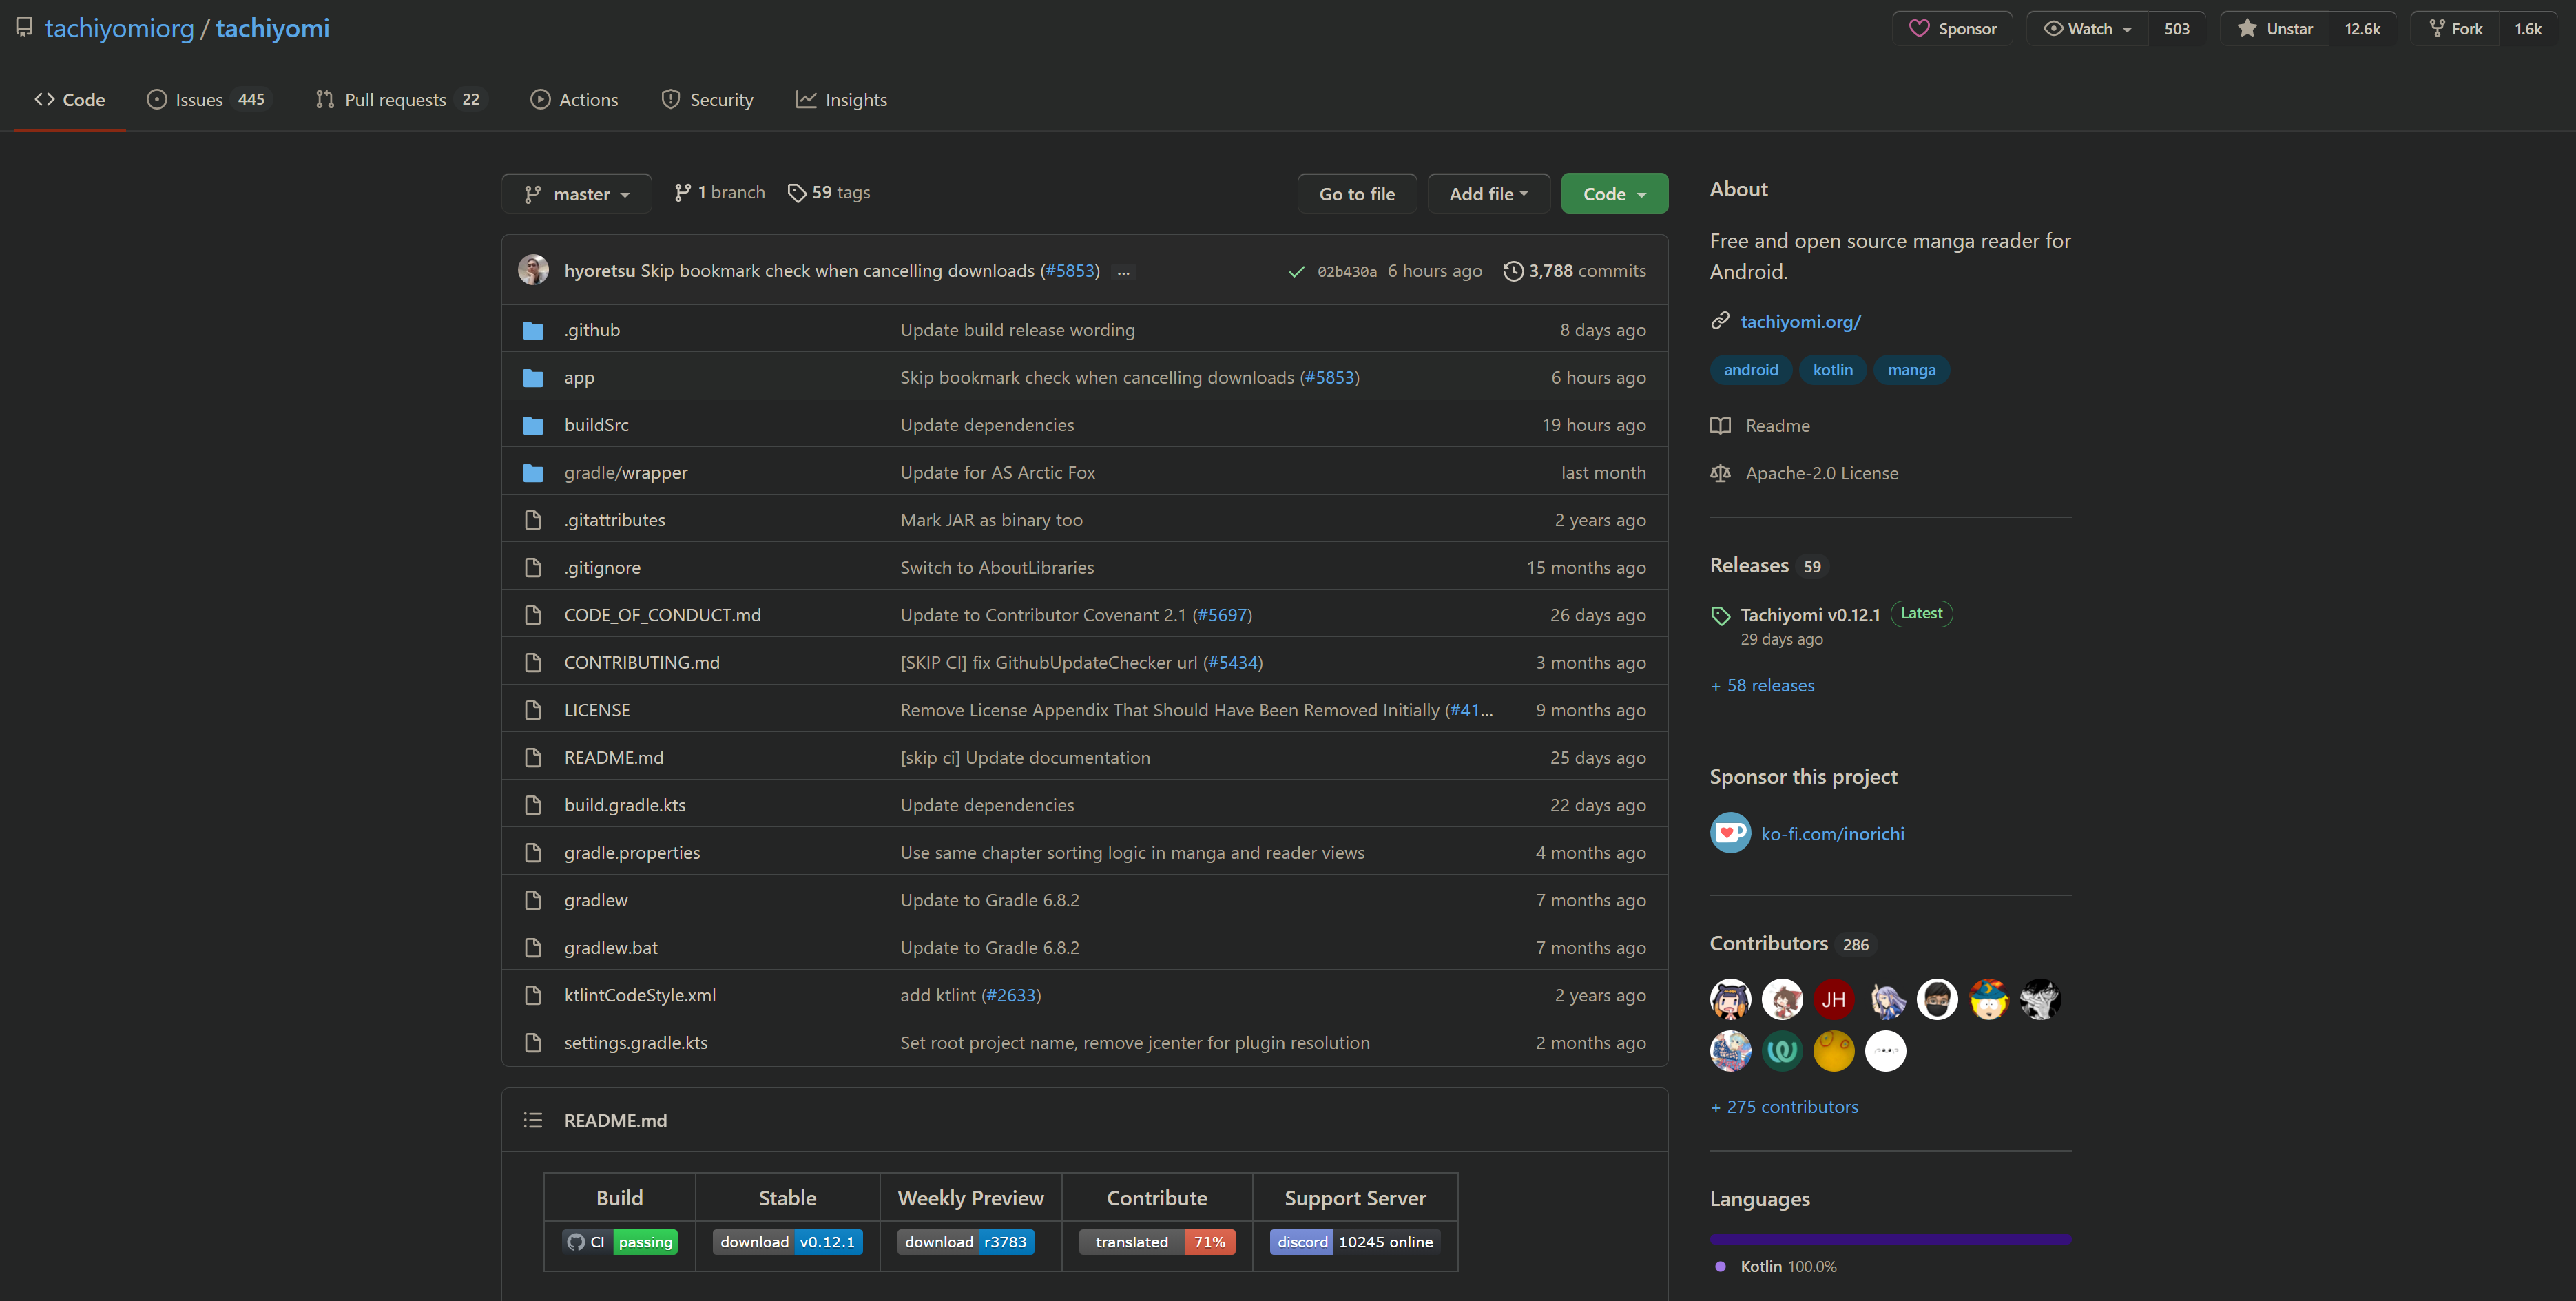The width and height of the screenshot is (2576, 1301).
Task: Open the ko-fi.com/inorichi link
Action: pos(1833,834)
